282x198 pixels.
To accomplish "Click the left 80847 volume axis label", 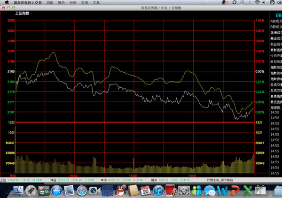I will pyautogui.click(x=10, y=143).
